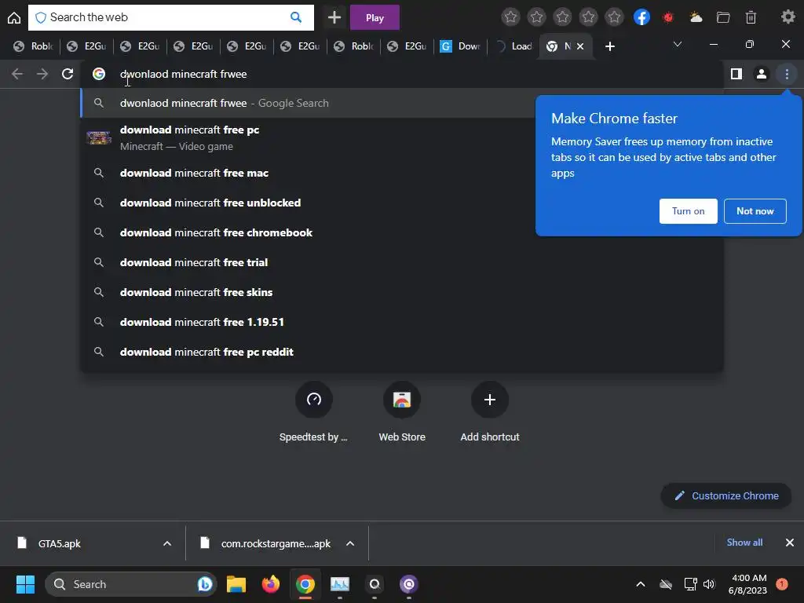Open Web Store shortcut tile
The height and width of the screenshot is (603, 804).
click(x=401, y=412)
